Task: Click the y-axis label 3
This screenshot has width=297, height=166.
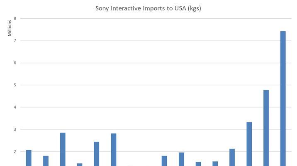Action: coord(15,129)
